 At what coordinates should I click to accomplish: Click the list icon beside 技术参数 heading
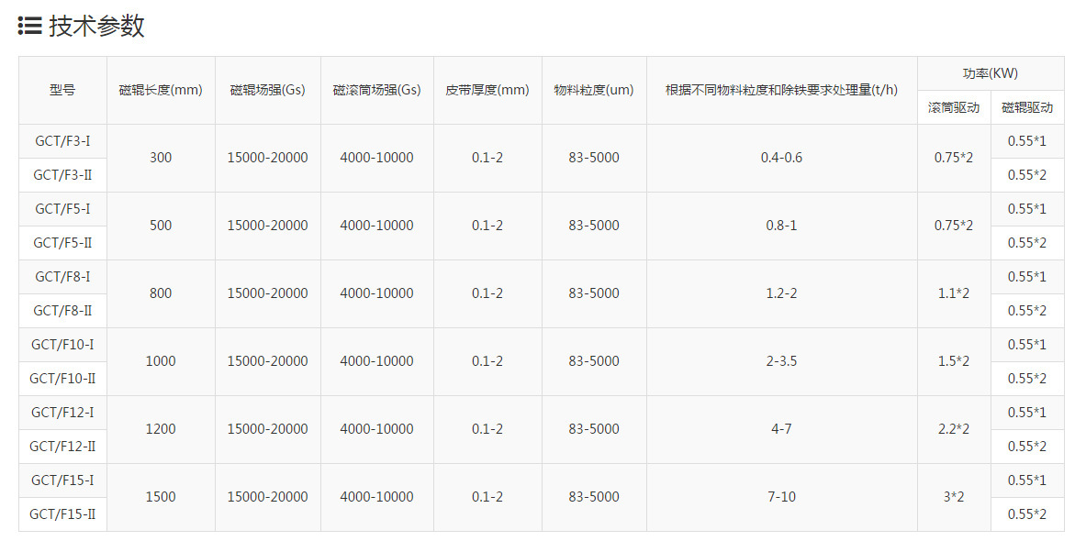click(30, 27)
